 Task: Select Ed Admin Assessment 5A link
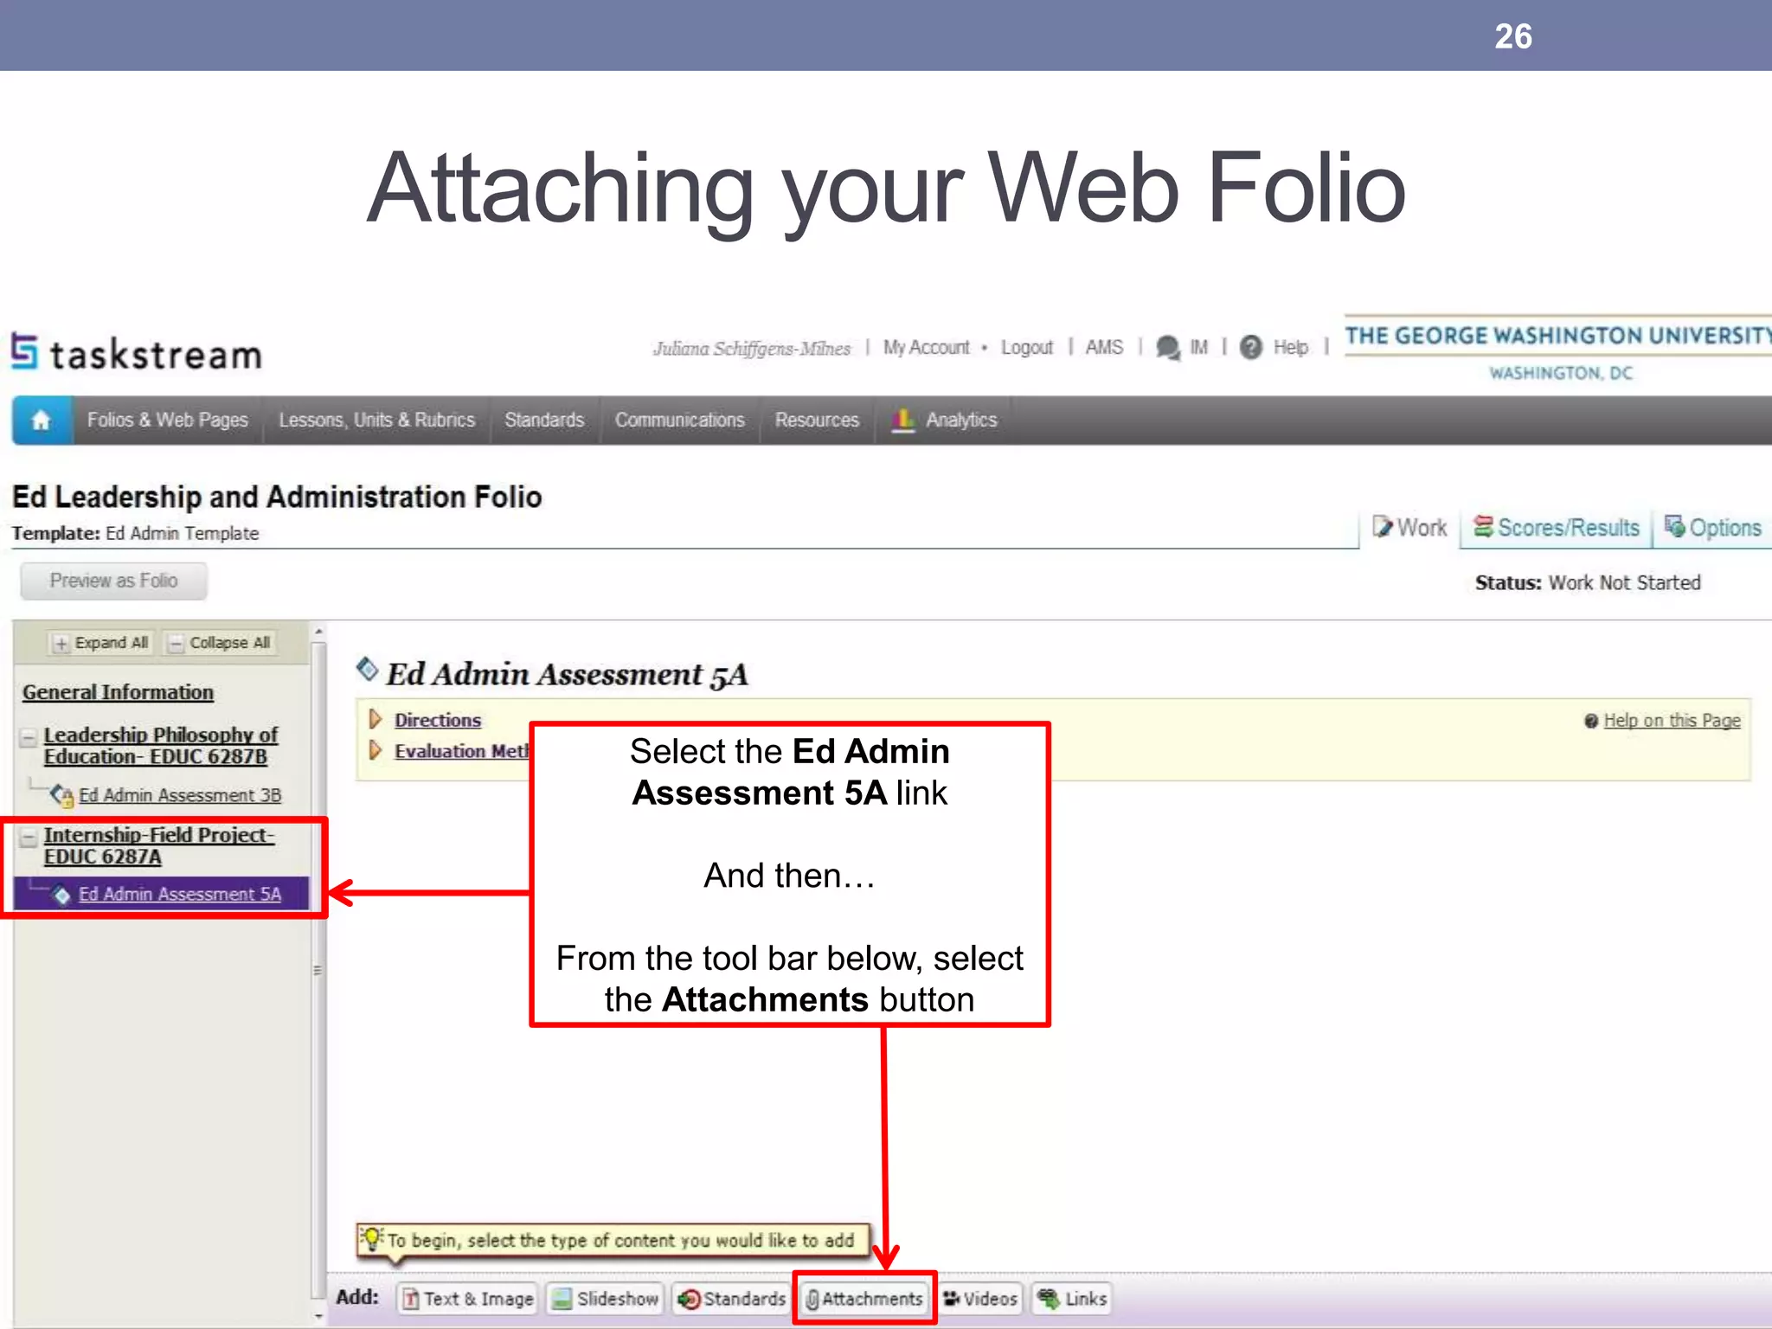coord(180,895)
